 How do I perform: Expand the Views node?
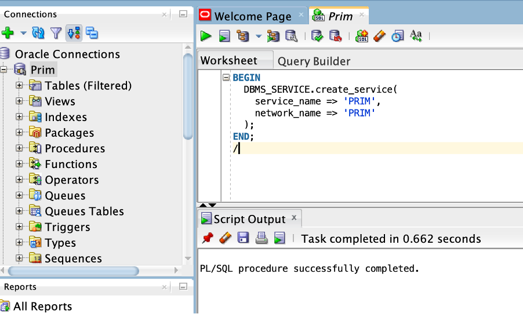tap(19, 101)
